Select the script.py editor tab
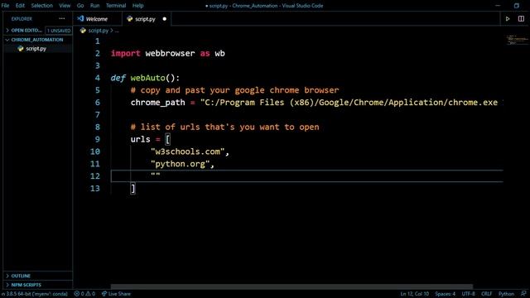This screenshot has width=530, height=298. click(x=147, y=19)
